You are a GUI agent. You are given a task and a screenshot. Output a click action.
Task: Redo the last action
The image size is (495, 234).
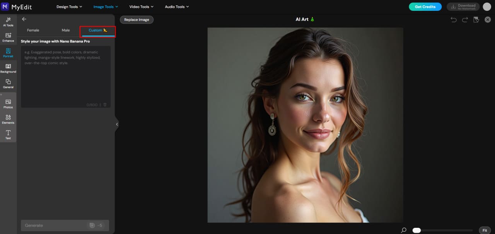[x=464, y=19]
